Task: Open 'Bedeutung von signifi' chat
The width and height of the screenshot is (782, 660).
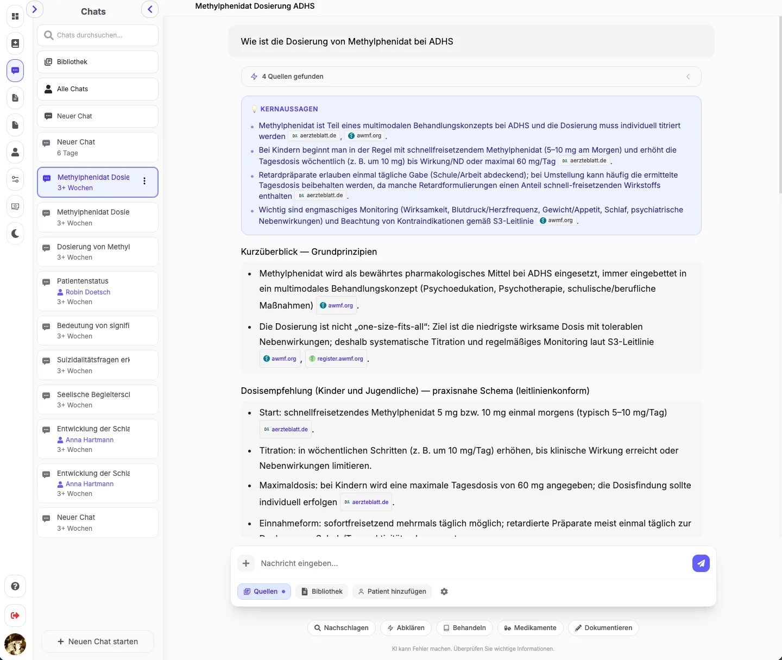Action: pos(98,330)
